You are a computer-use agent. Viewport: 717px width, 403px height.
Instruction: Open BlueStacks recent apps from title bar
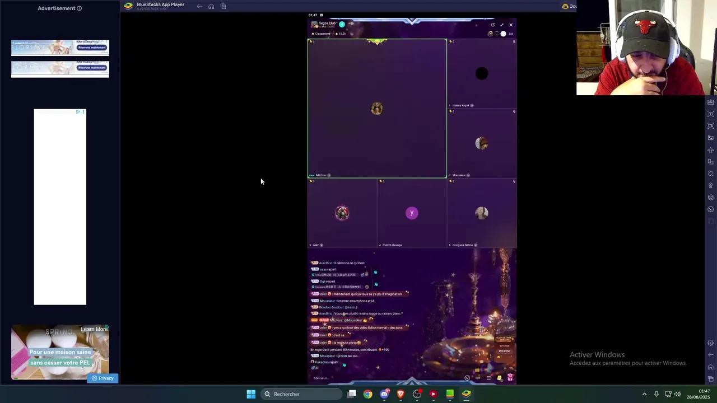(x=223, y=6)
